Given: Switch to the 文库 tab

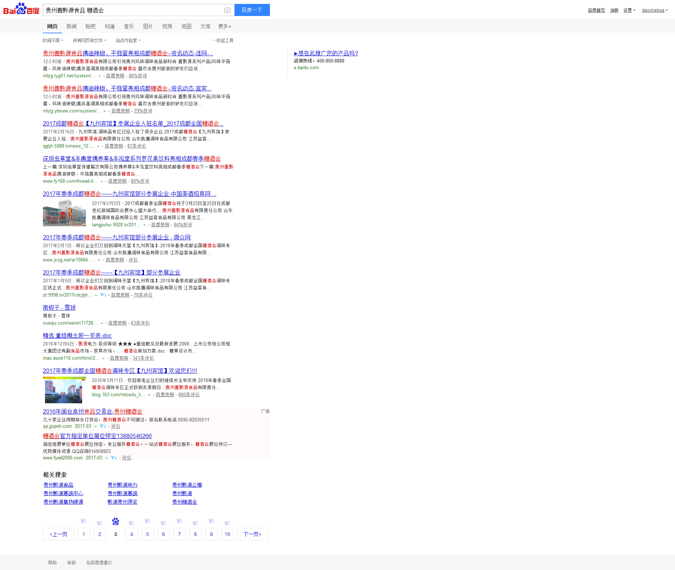Looking at the screenshot, I should 205,26.
